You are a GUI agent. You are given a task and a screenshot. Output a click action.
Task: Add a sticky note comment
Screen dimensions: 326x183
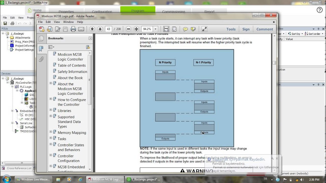coord(185,29)
